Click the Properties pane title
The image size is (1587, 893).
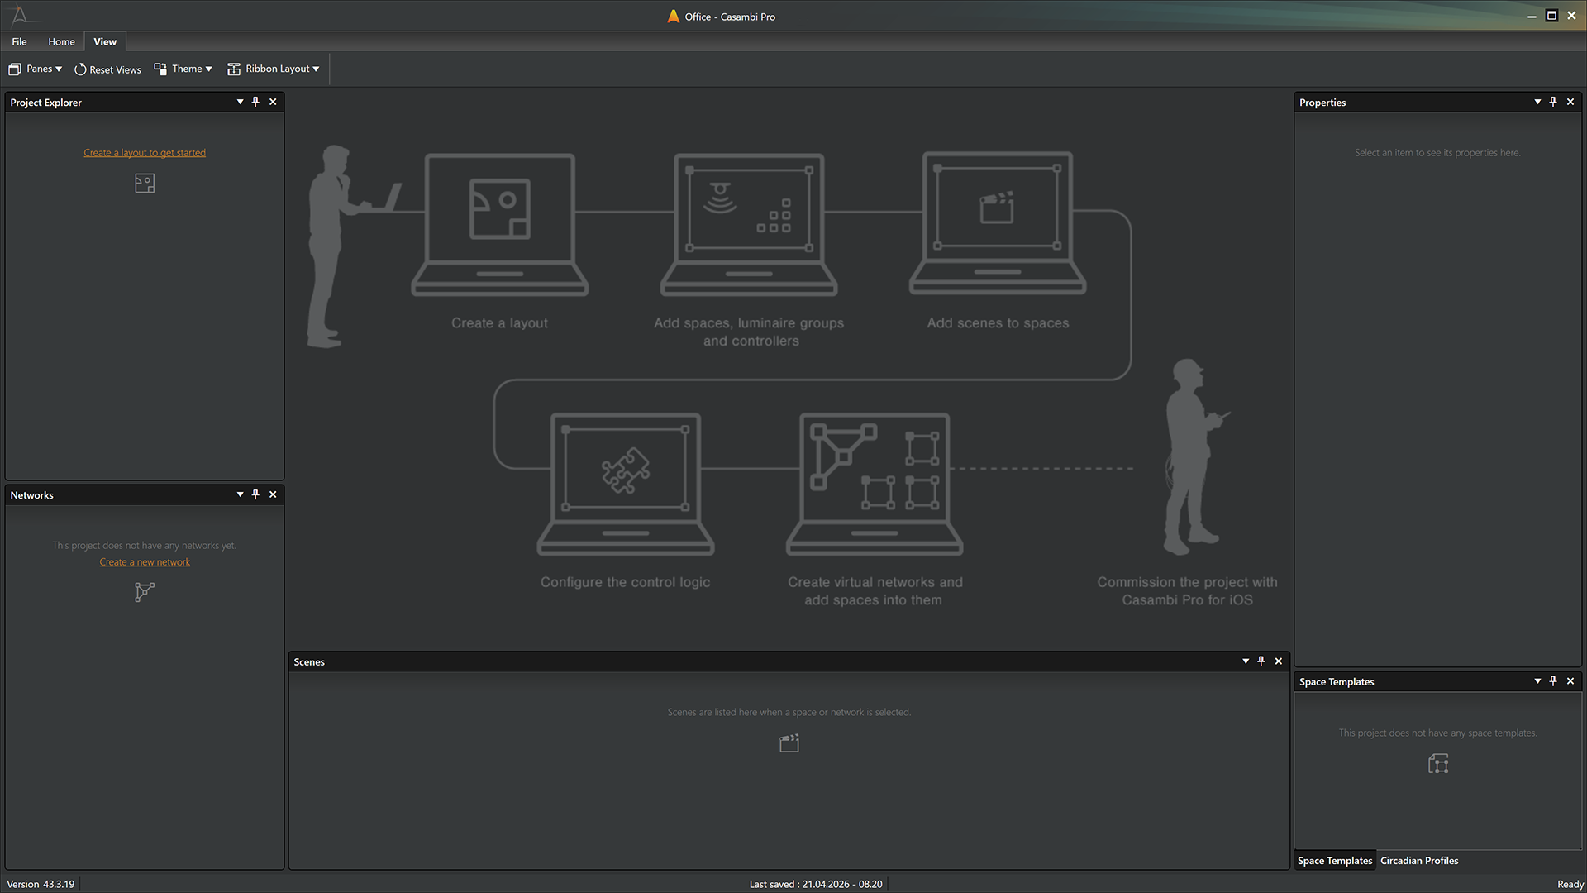point(1322,103)
